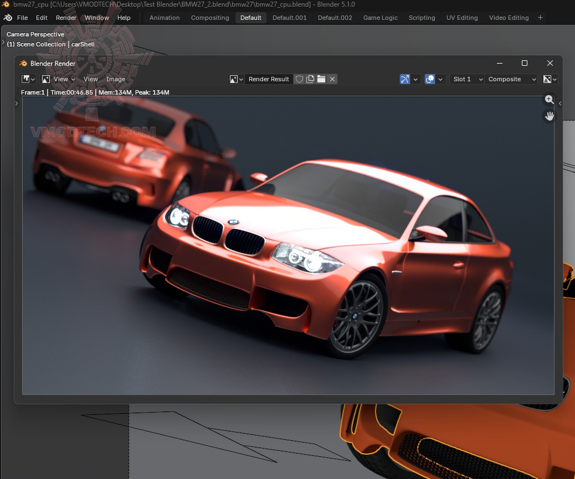Toggle overlays display button in render window
Image resolution: width=575 pixels, height=479 pixels.
(x=430, y=79)
